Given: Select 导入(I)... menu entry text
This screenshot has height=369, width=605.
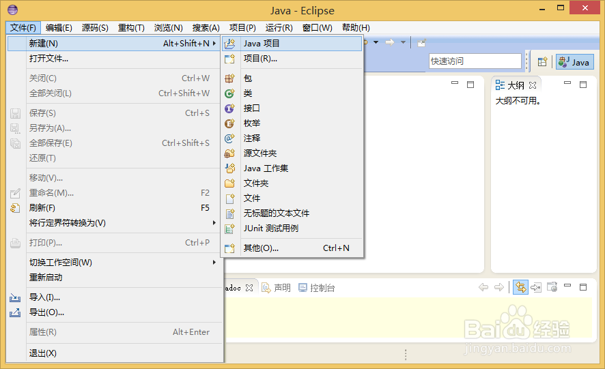Looking at the screenshot, I should click(44, 297).
